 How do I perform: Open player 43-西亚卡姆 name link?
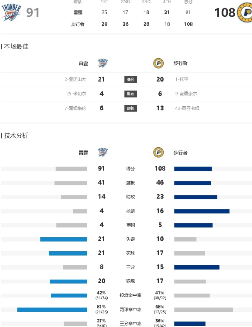coord(187,108)
